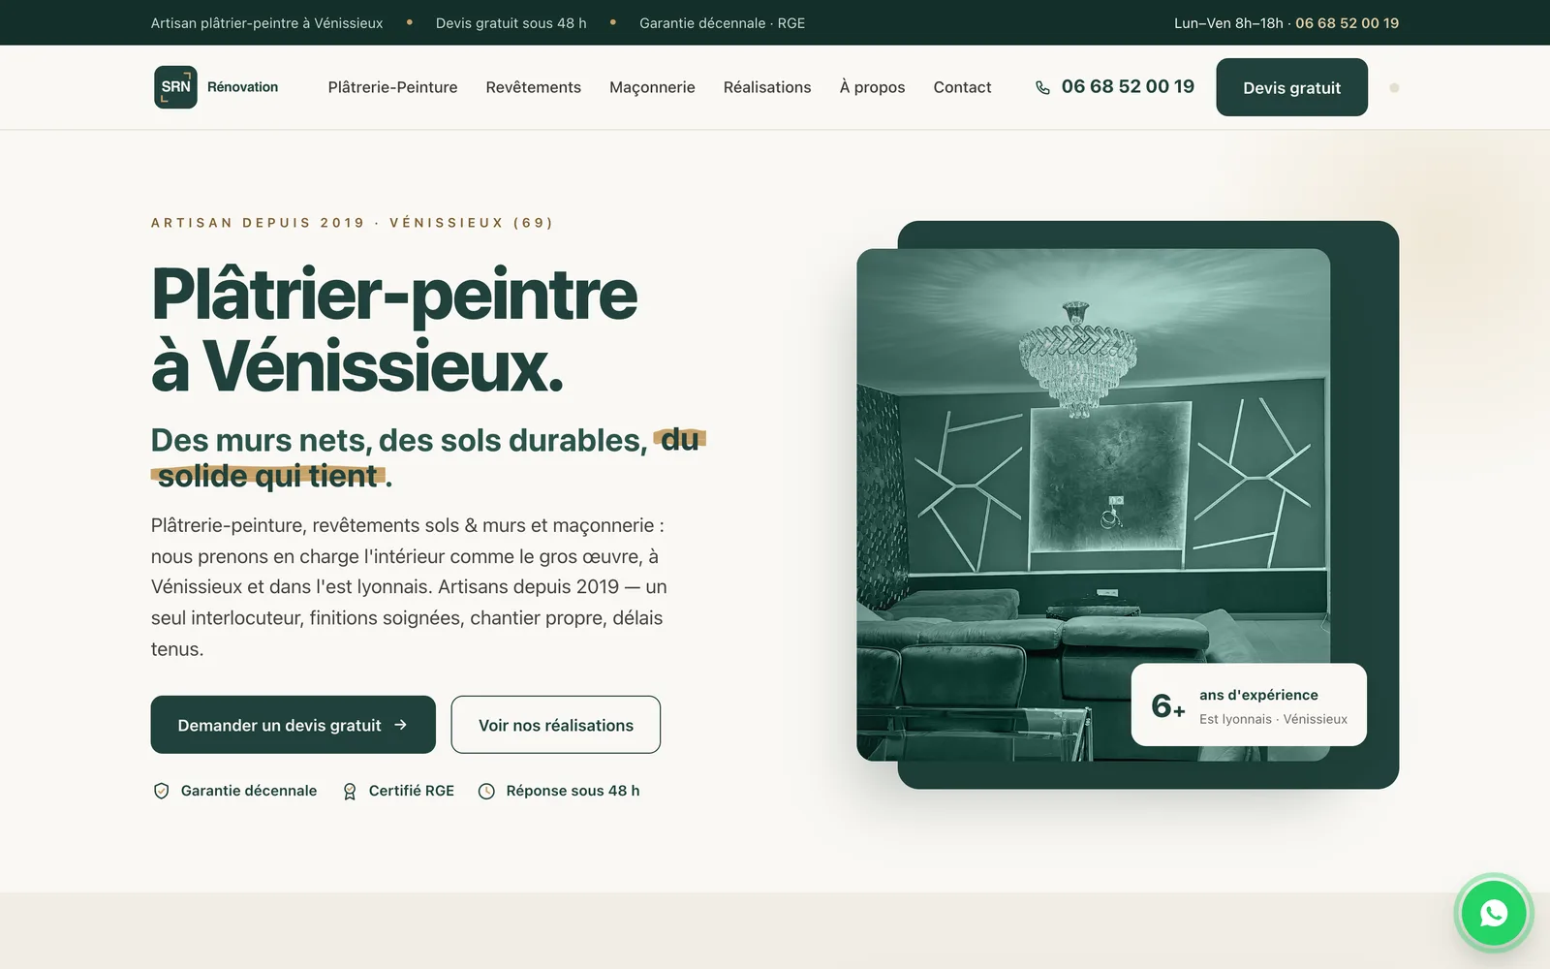Open the Contact page
The width and height of the screenshot is (1550, 969).
coord(962,87)
